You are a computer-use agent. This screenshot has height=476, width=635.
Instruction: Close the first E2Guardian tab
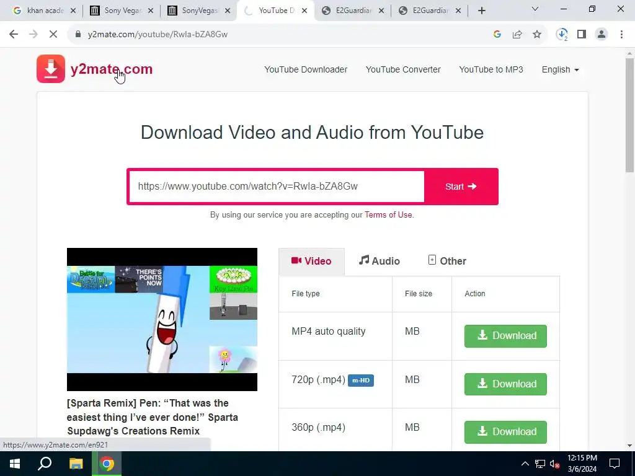pyautogui.click(x=381, y=11)
